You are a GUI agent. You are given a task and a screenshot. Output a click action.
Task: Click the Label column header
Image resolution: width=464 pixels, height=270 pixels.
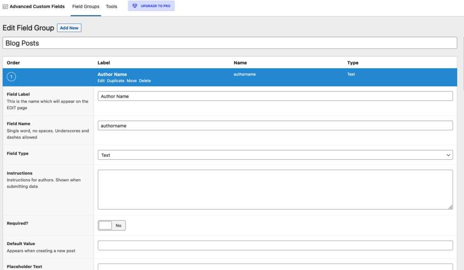point(104,62)
